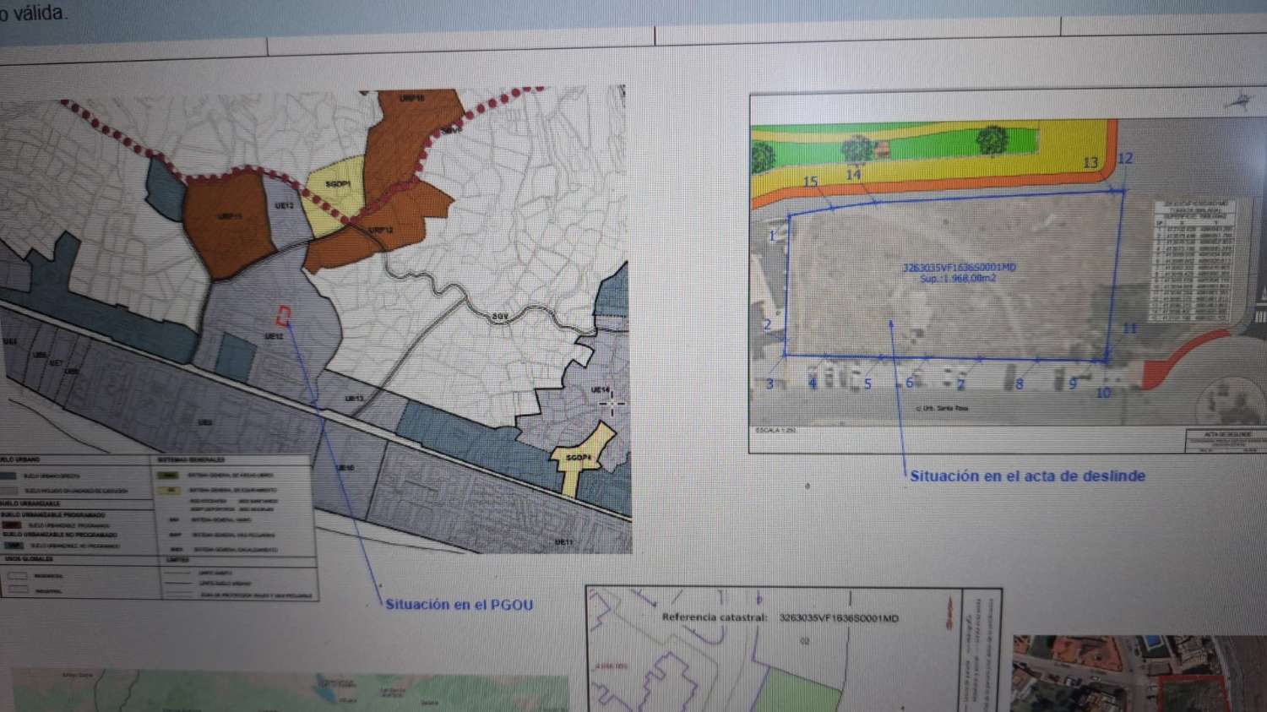Click the SGV road label

(501, 317)
